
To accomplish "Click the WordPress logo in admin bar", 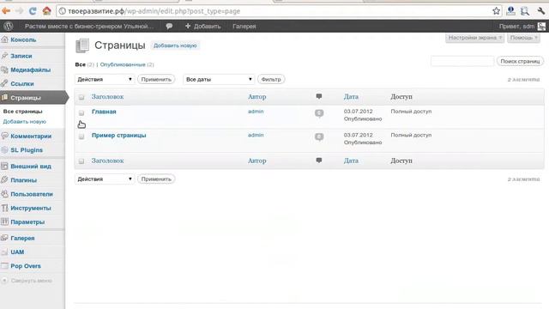I will pyautogui.click(x=9, y=26).
